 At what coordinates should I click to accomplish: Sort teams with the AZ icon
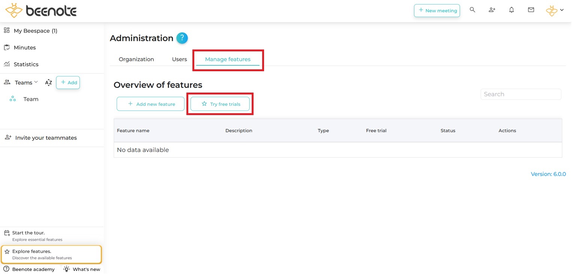pos(48,82)
